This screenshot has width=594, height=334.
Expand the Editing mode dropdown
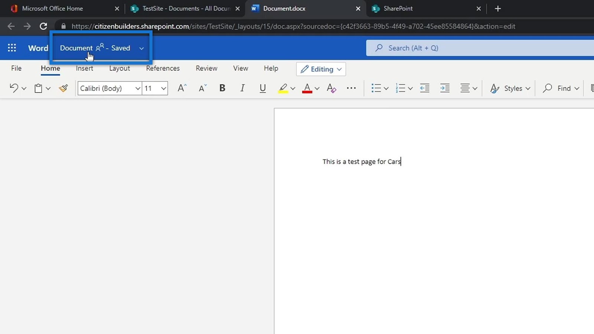click(x=321, y=69)
